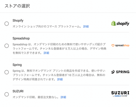The image size is (136, 107).
Task: Open the 詳細 link for Shopify
Action: tap(86, 26)
